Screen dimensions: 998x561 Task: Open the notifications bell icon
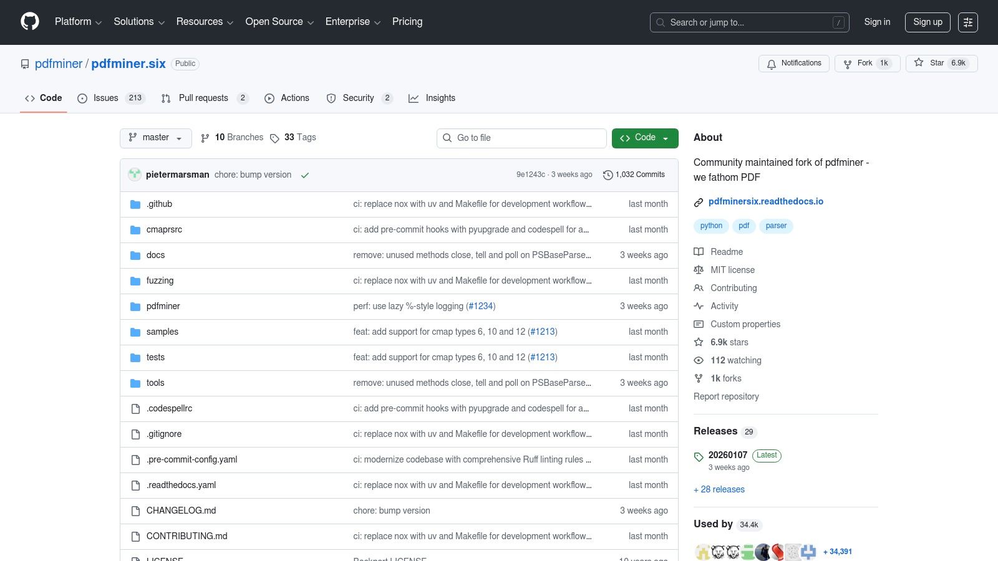pos(772,64)
